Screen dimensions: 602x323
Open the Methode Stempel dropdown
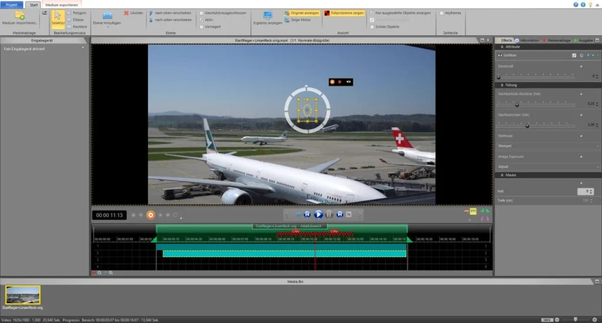[x=548, y=146]
